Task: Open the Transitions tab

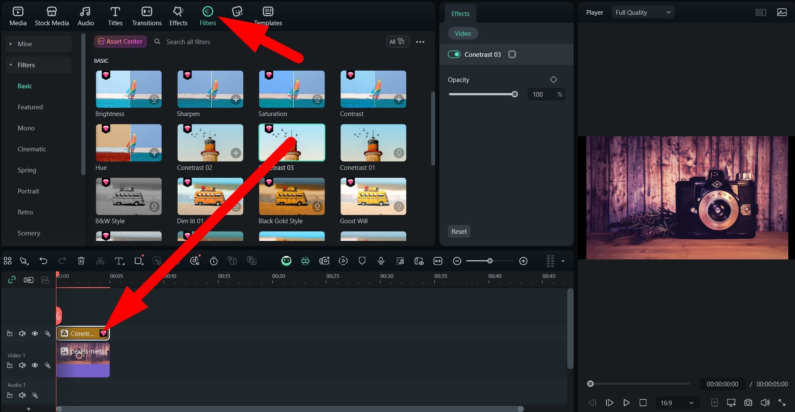Action: 147,16
